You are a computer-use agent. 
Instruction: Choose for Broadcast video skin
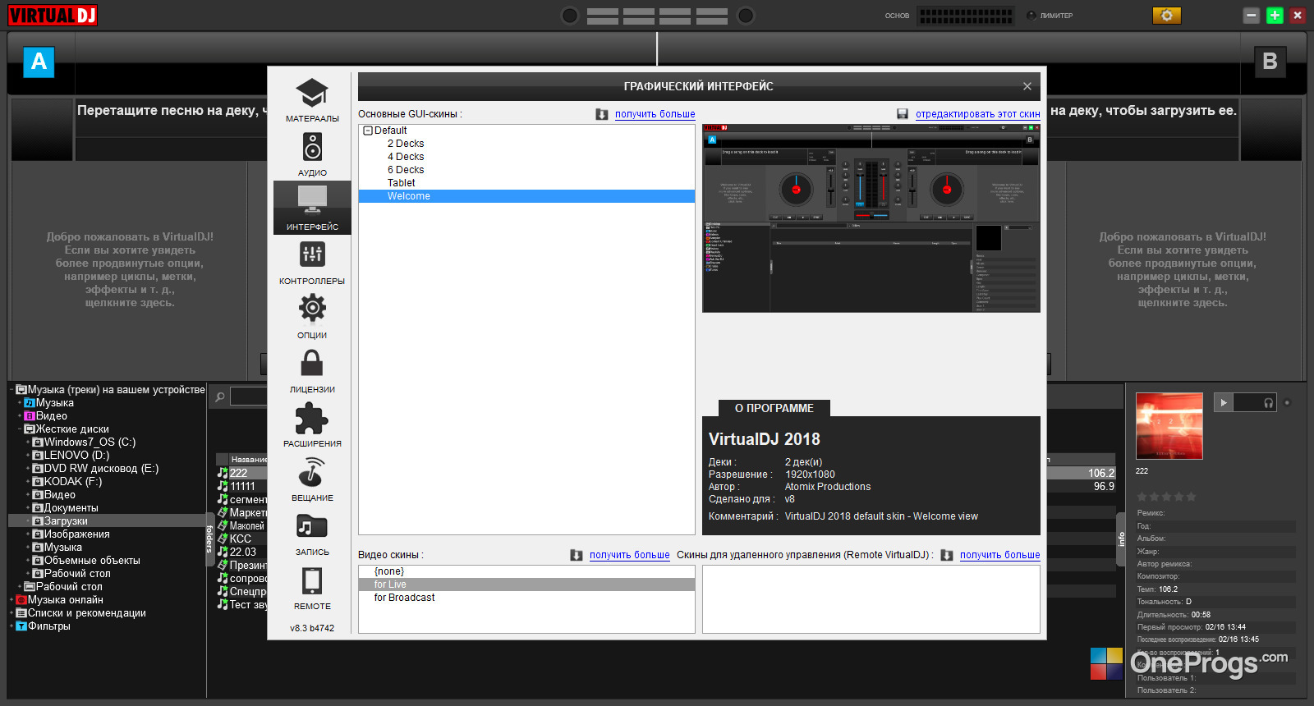pos(526,598)
